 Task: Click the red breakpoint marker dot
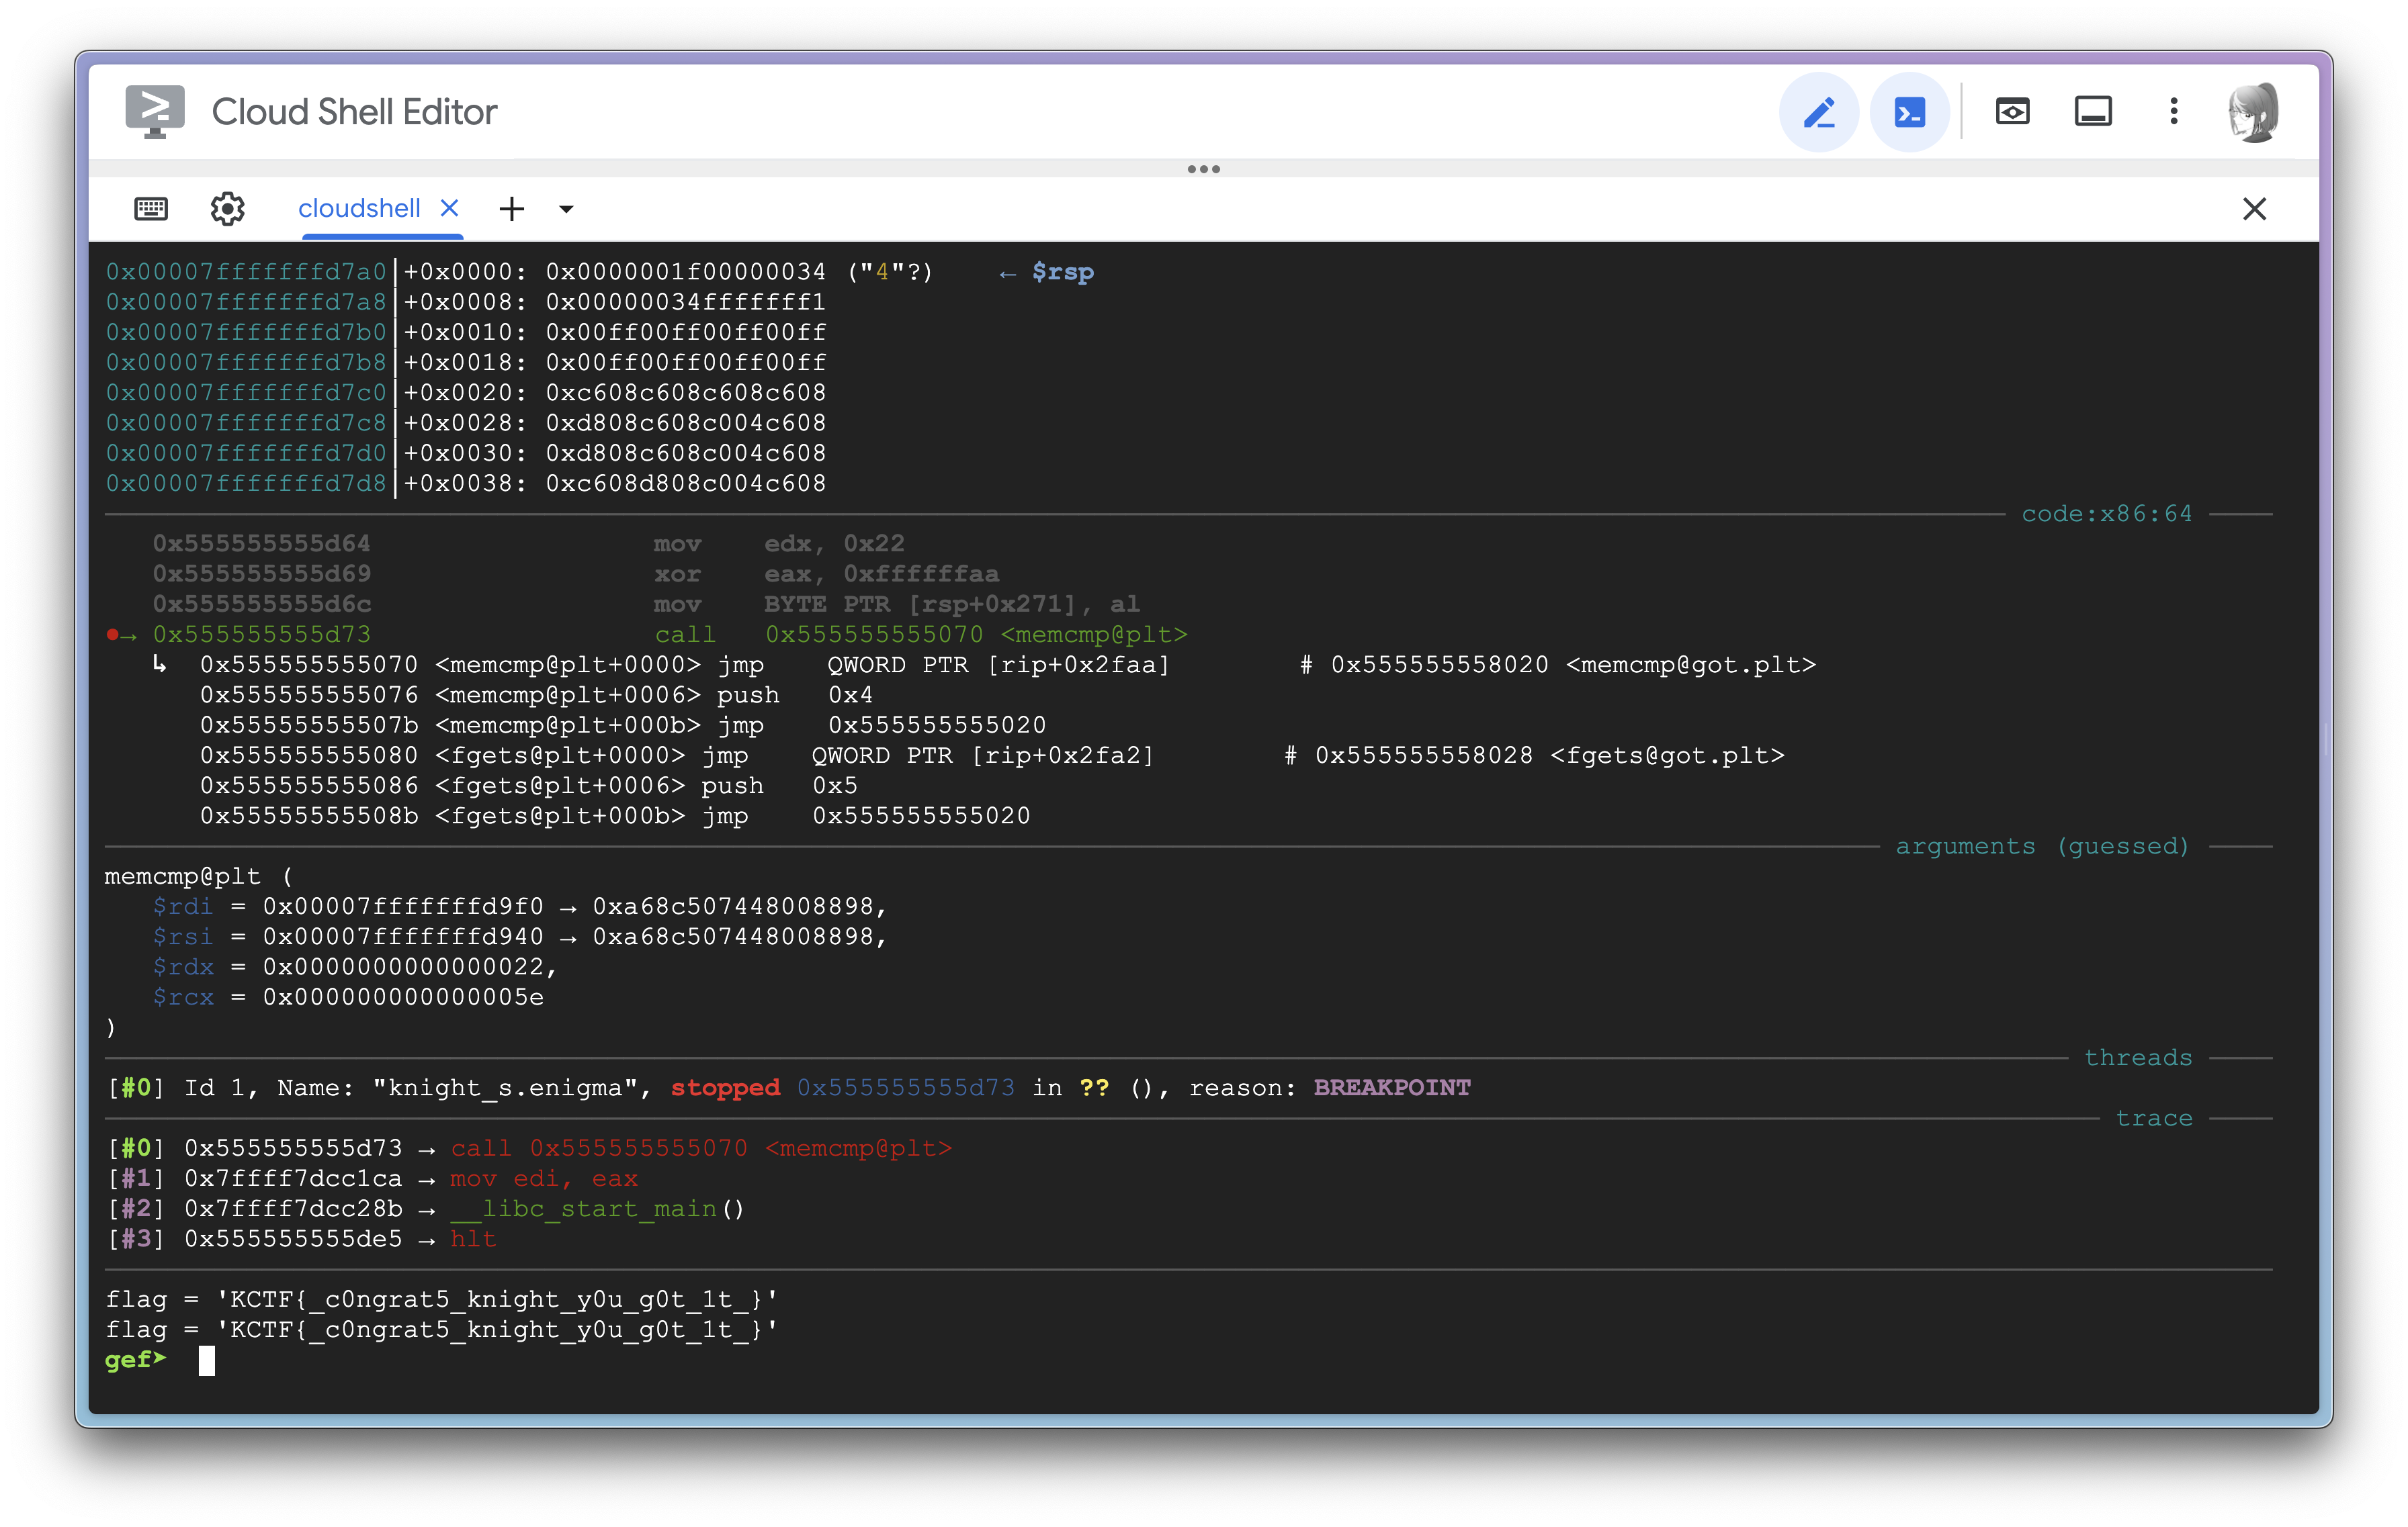[113, 635]
